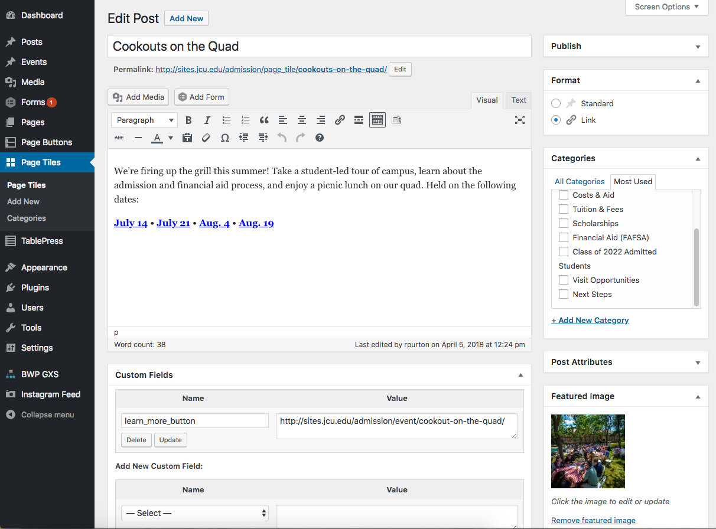The width and height of the screenshot is (716, 529).
Task: Align text center
Action: coord(302,120)
